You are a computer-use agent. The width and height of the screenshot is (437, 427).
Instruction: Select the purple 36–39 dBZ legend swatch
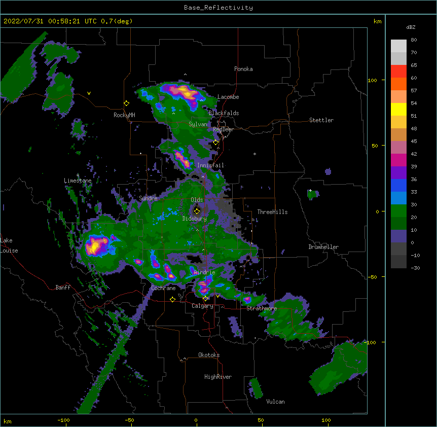[398, 173]
